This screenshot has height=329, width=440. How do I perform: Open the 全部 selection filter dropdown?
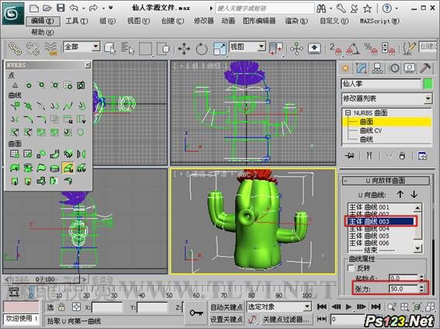point(95,47)
